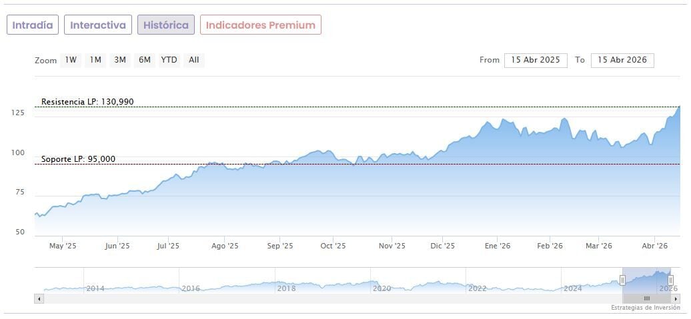
Task: Click the right range handle in navigator
Action: (671, 280)
